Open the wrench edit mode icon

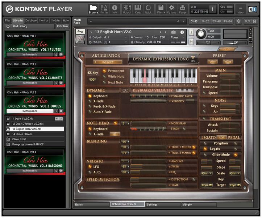click(80, 31)
